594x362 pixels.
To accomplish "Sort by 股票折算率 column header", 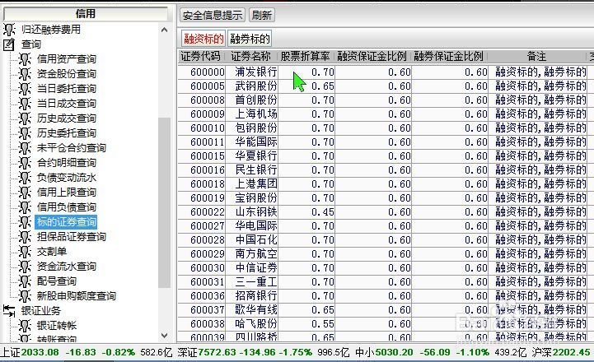I will pos(306,57).
